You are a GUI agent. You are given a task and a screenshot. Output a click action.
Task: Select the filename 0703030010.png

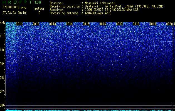point(14,7)
